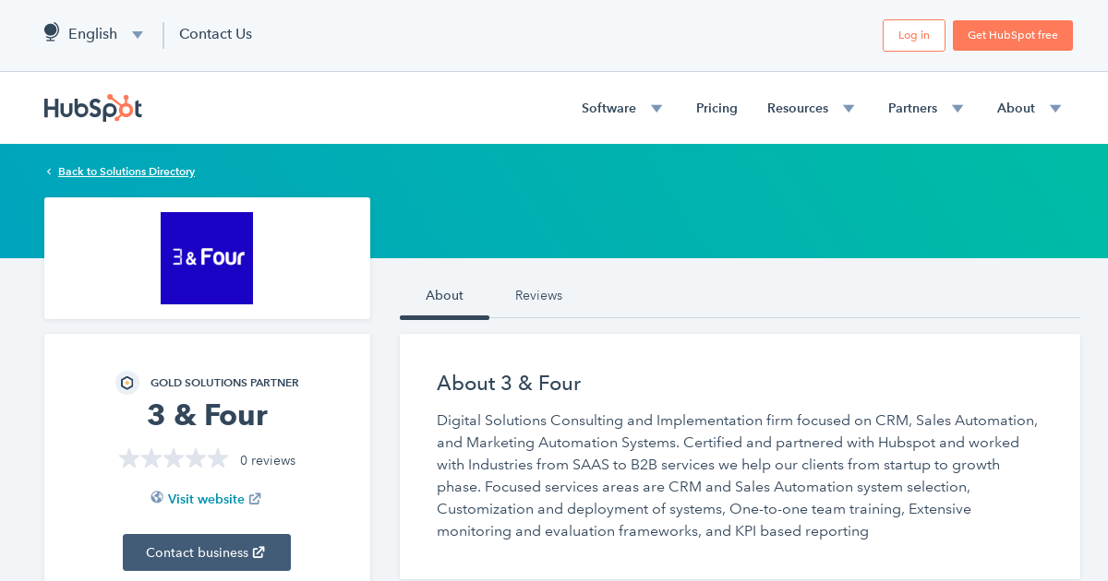Click the 0 reviews text
This screenshot has width=1108, height=581.
[268, 460]
